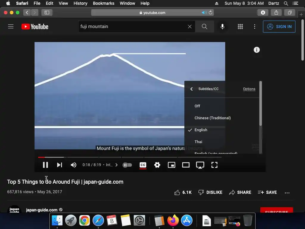
Task: Skip to the next video
Action: click(x=60, y=165)
